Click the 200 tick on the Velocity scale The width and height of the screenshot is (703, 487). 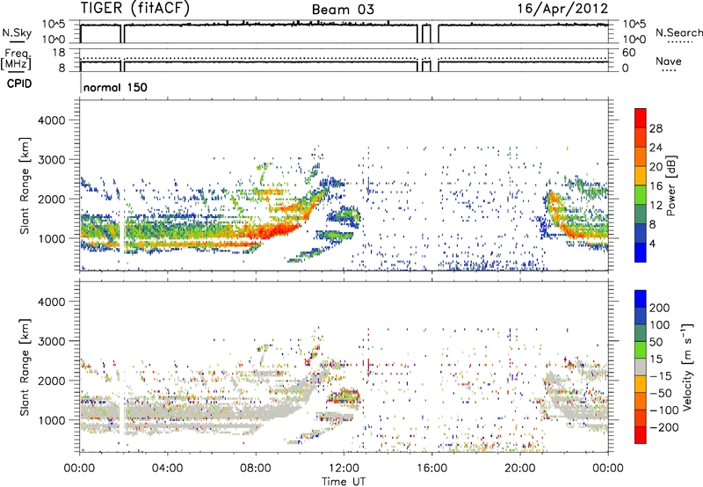(x=659, y=308)
